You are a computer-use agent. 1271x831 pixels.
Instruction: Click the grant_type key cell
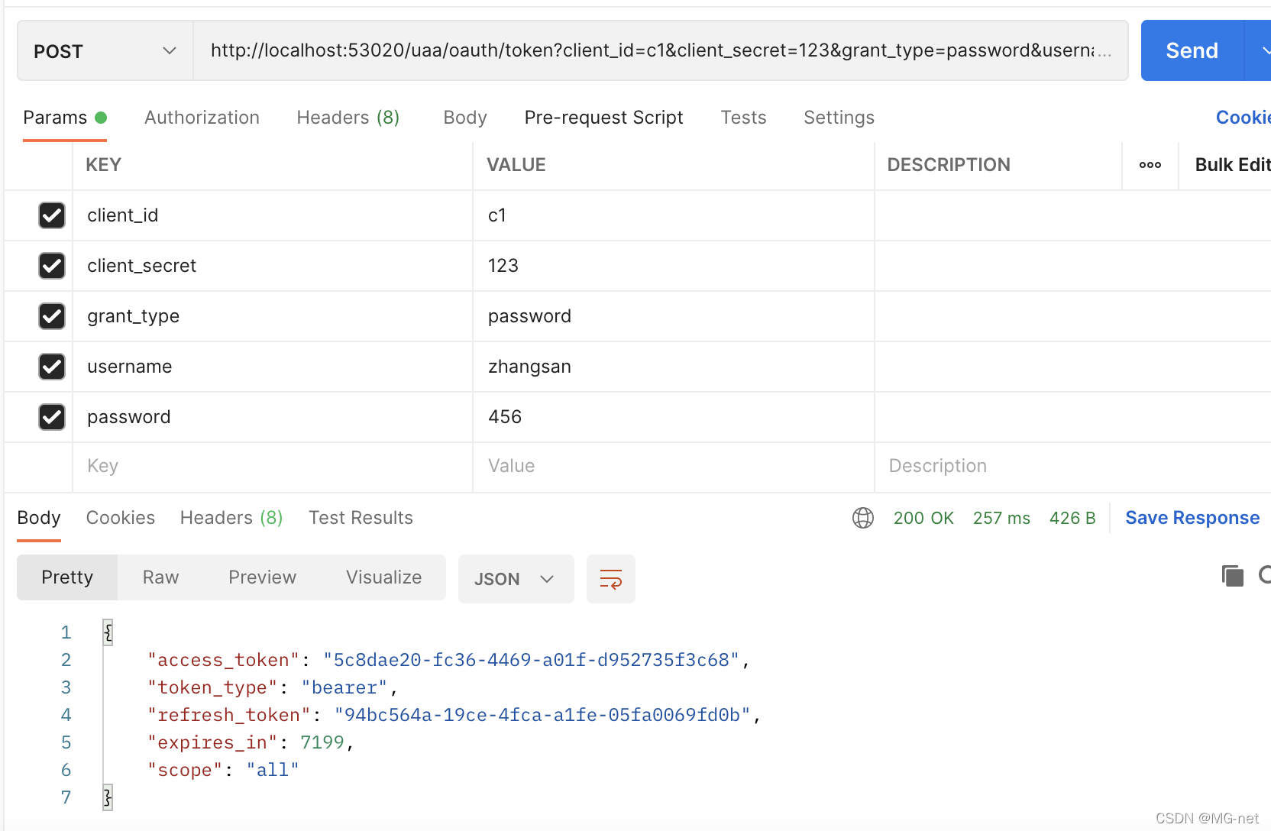click(273, 316)
